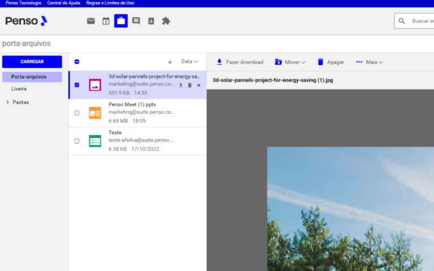Expand the Pastas folder tree

(7, 102)
